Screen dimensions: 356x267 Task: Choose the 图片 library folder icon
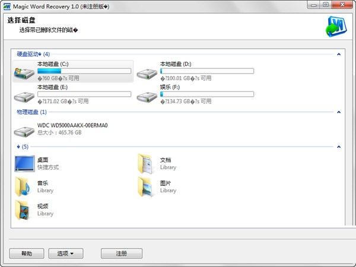coord(145,187)
